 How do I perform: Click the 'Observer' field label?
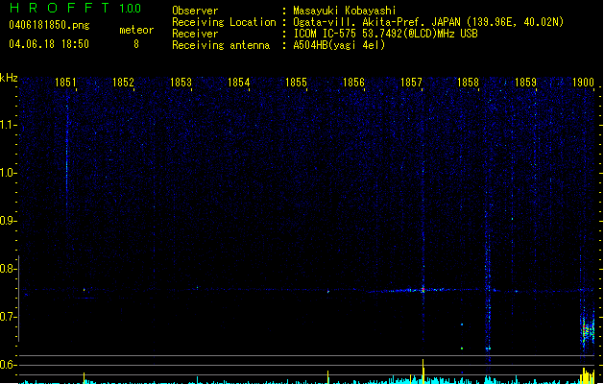coord(195,11)
